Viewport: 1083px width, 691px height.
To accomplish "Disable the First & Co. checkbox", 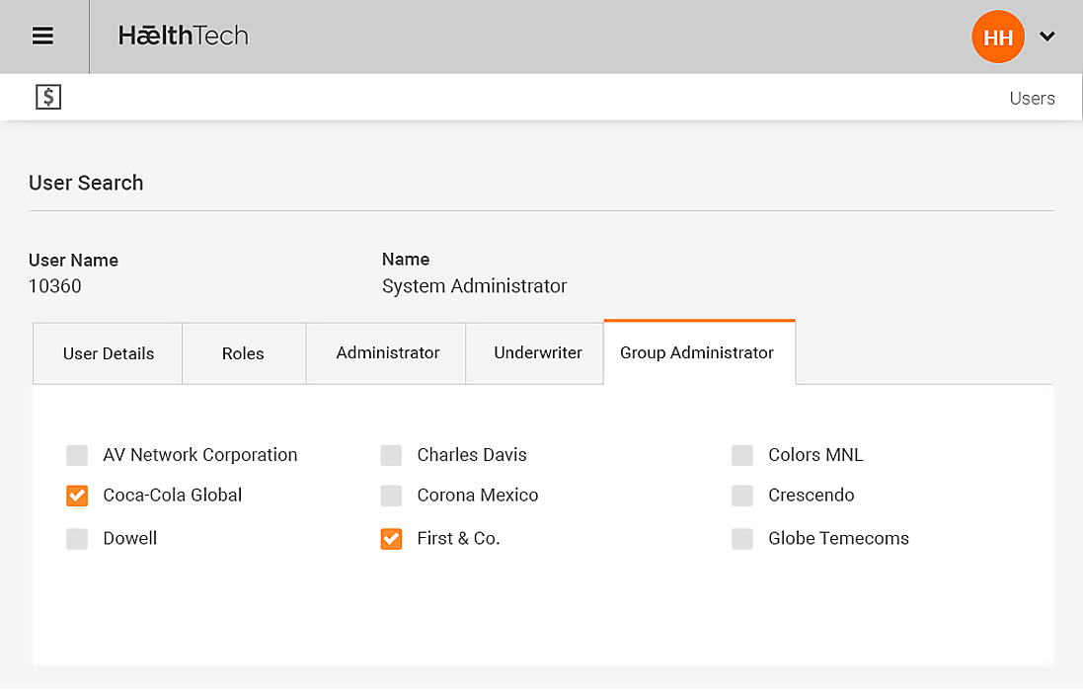I will (391, 539).
